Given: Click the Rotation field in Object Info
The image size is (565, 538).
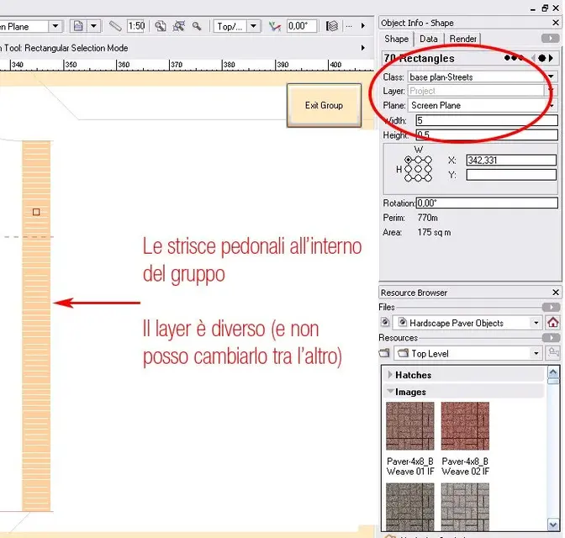Looking at the screenshot, I should click(x=487, y=203).
